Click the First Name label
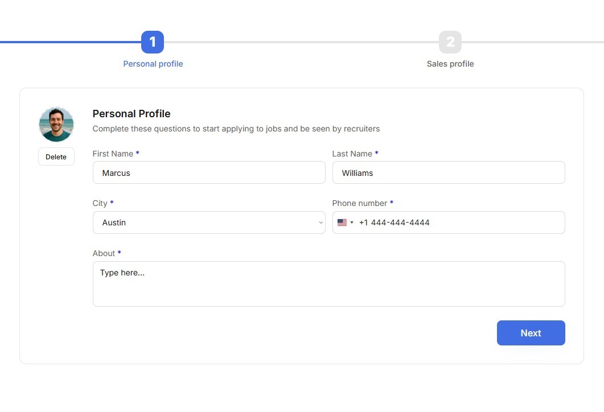Screen dimensions: 604x412 coord(113,154)
